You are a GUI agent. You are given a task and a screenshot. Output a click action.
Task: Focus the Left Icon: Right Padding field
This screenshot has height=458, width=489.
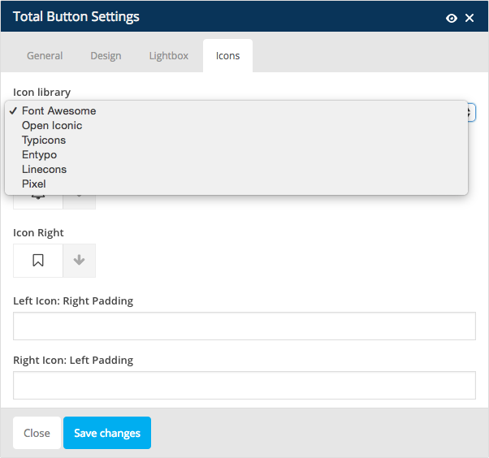[244, 326]
